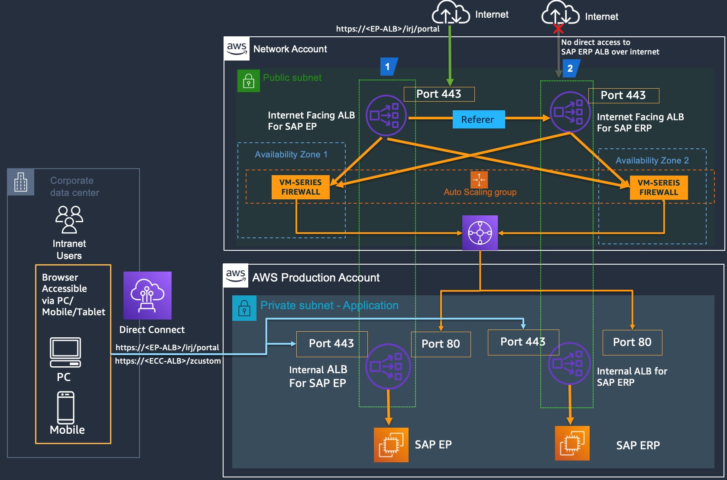Click Port 443 box of Internal ALB SAP EP
The image size is (727, 480).
tap(332, 344)
